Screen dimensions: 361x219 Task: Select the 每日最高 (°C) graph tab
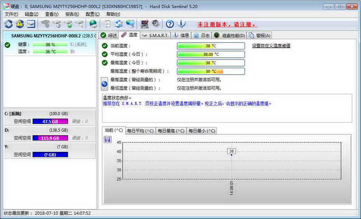pos(171,131)
